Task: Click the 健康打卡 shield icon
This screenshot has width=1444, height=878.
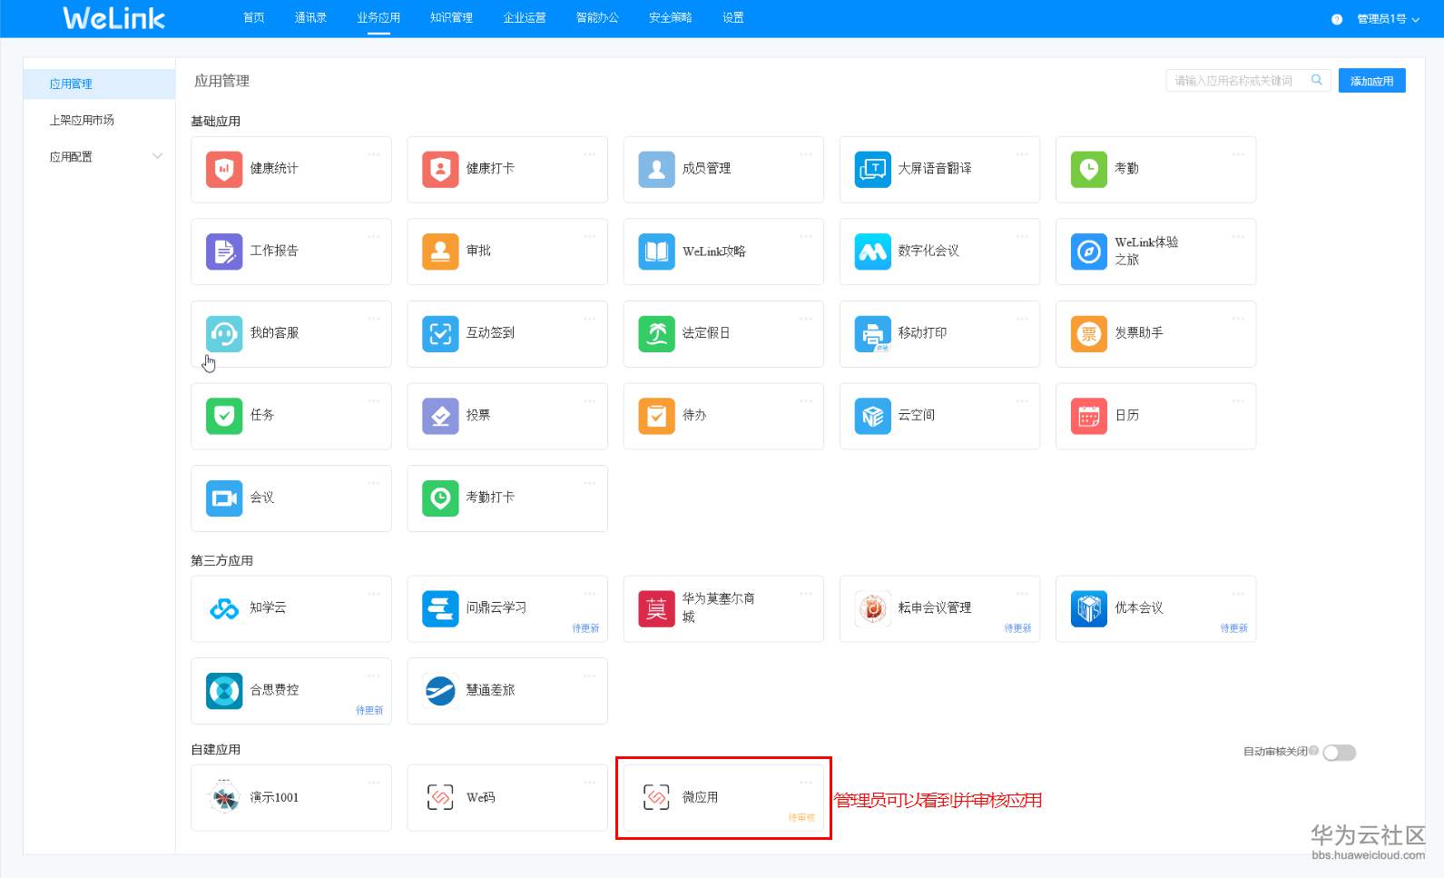Action: (x=440, y=169)
